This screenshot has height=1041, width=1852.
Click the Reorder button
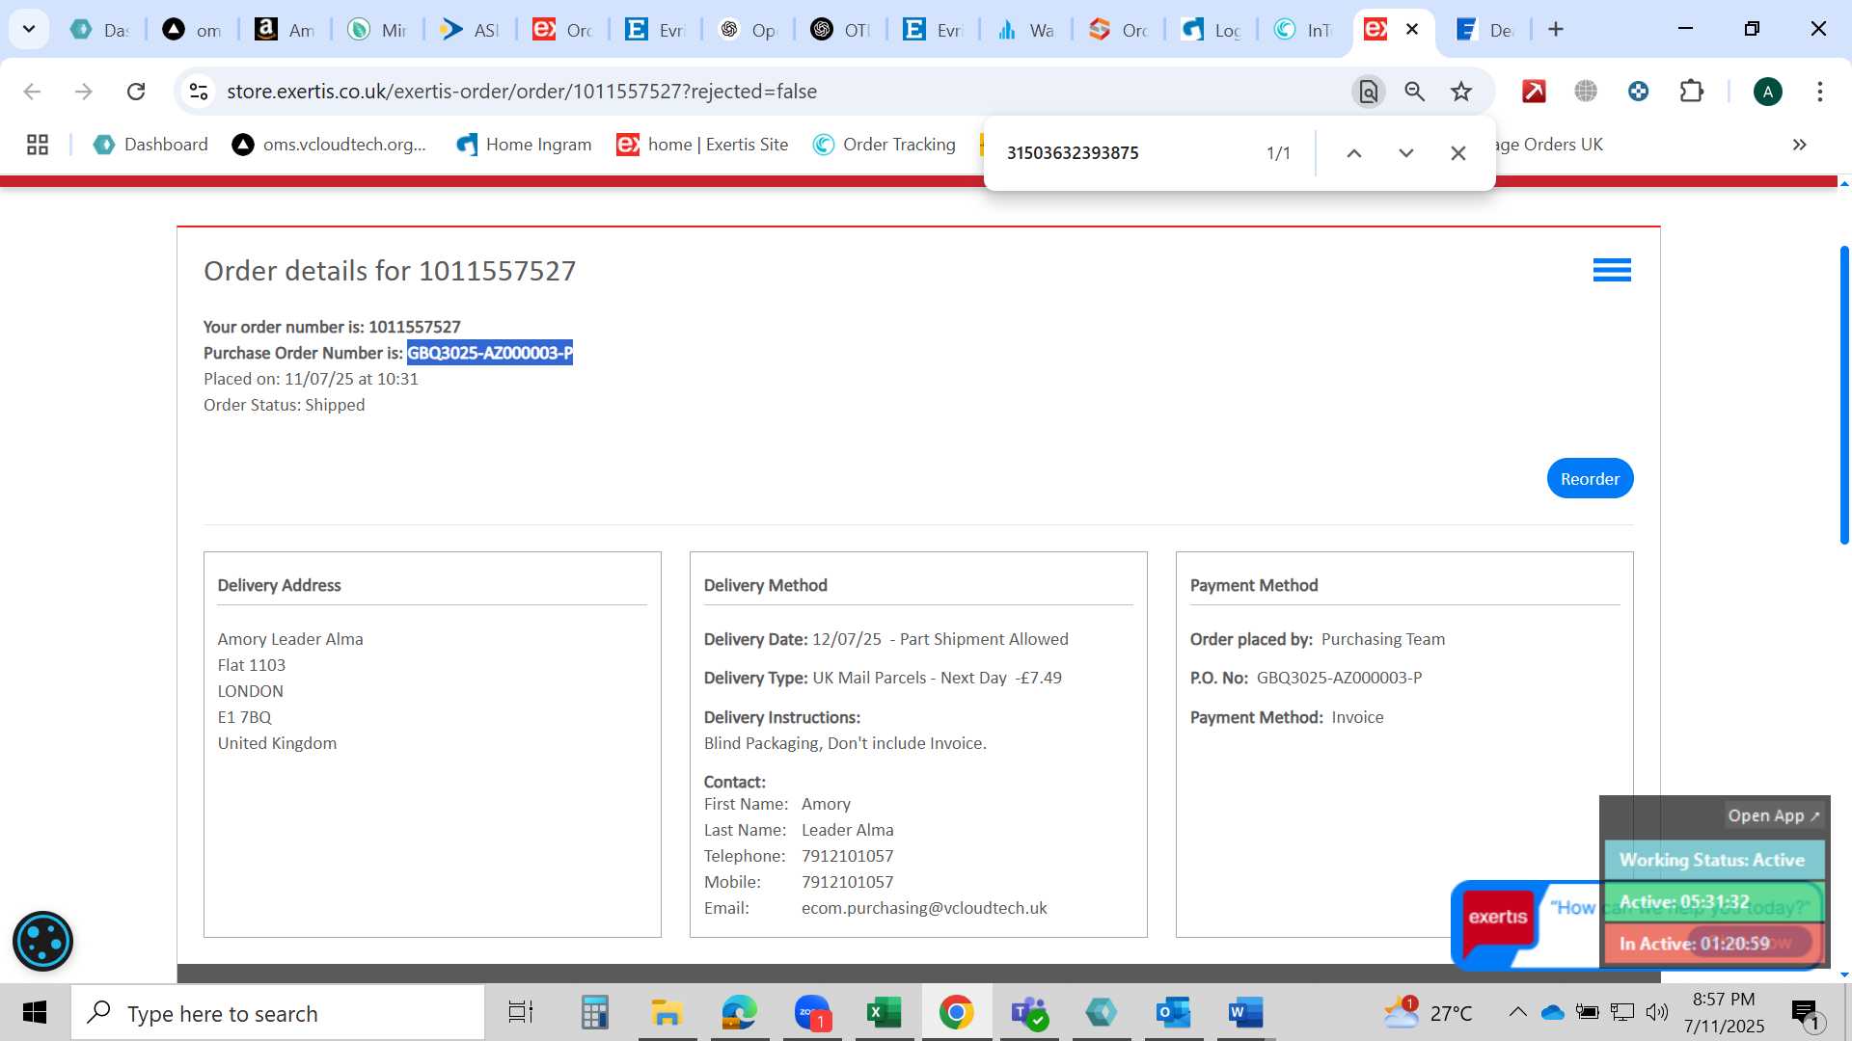1590,479
